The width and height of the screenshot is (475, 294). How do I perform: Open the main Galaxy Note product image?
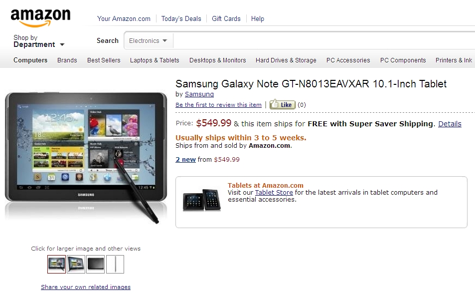click(86, 157)
